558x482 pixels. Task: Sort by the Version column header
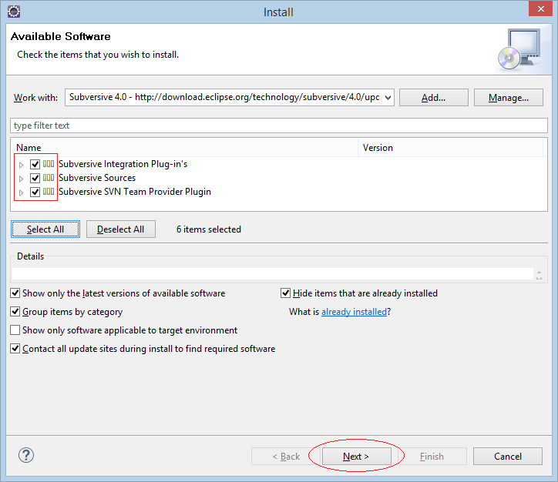tap(450, 148)
